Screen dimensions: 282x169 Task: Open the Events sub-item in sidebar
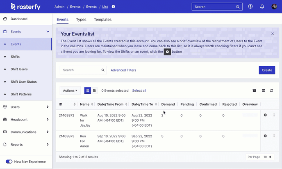click(26, 44)
